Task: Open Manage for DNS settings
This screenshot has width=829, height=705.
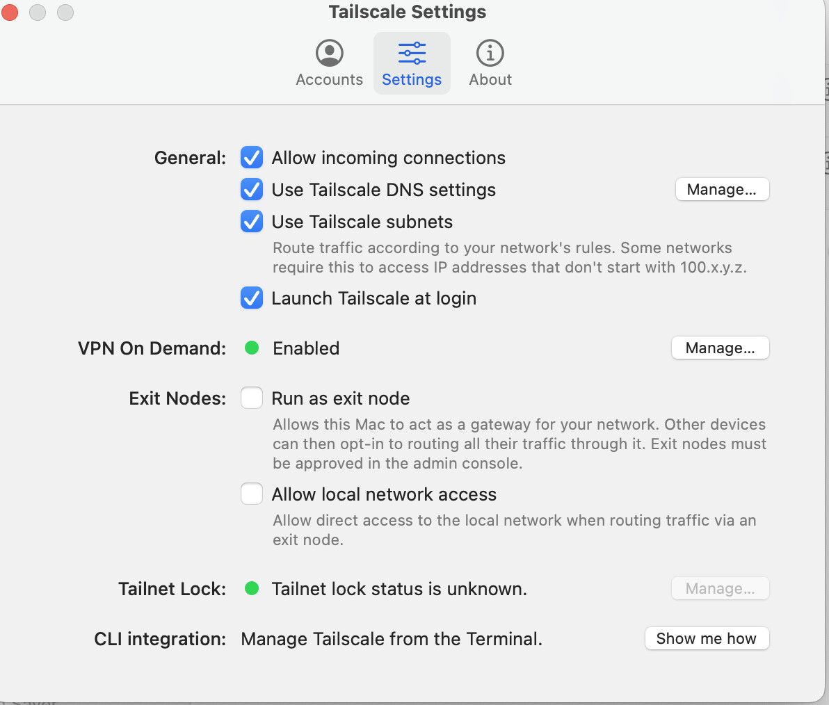Action: coord(722,189)
